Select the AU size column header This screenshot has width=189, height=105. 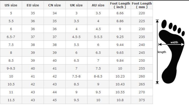[98, 5]
